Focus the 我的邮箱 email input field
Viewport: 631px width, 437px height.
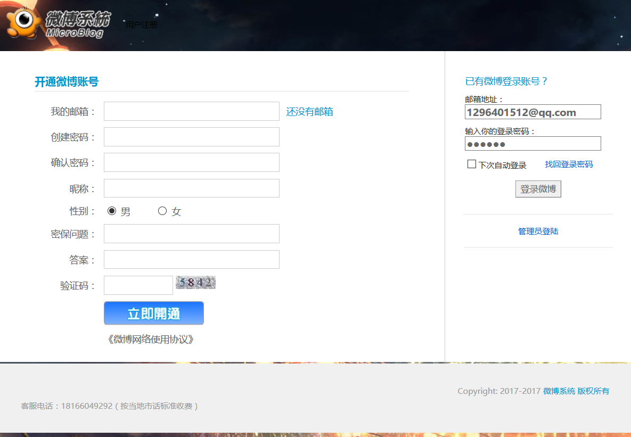(192, 111)
